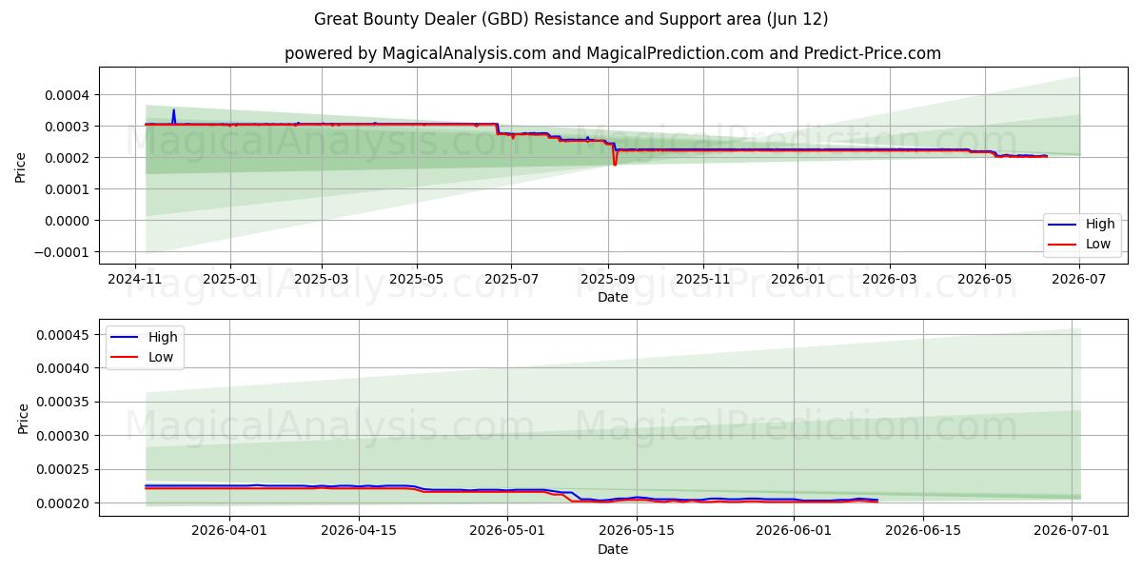Click the bottom chart y-axis value '0.00025'

[x=64, y=469]
